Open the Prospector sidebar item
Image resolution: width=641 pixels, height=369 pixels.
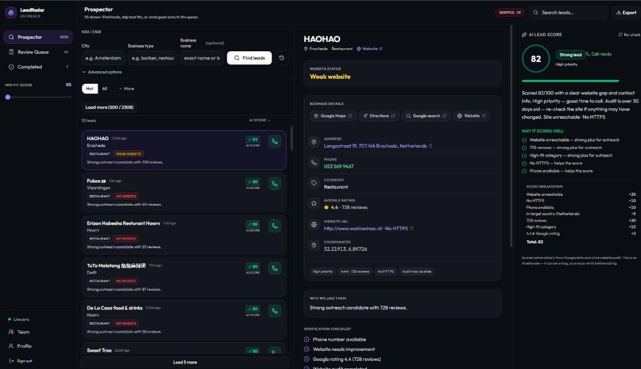pos(38,37)
